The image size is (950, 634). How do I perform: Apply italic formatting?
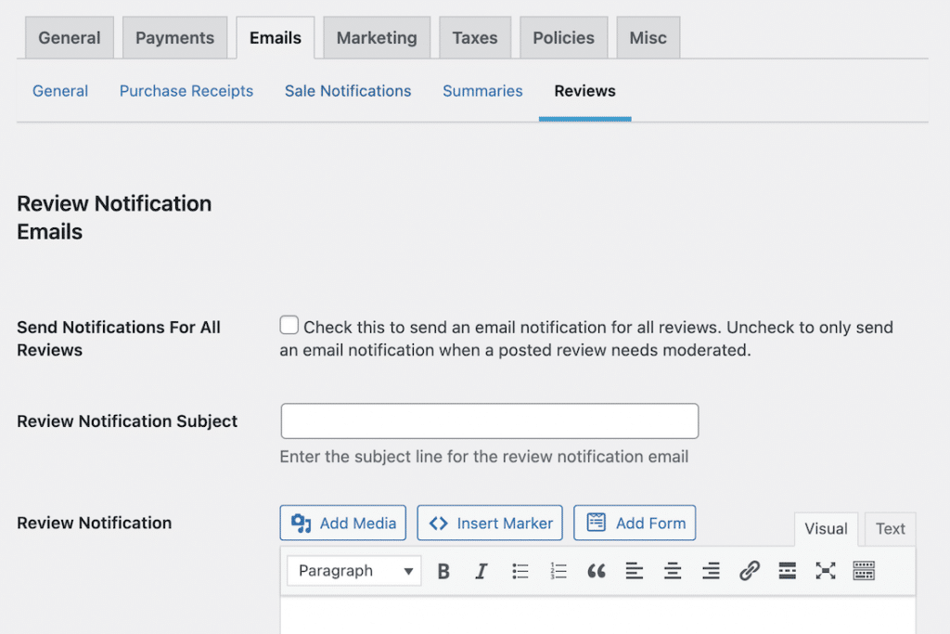point(481,570)
